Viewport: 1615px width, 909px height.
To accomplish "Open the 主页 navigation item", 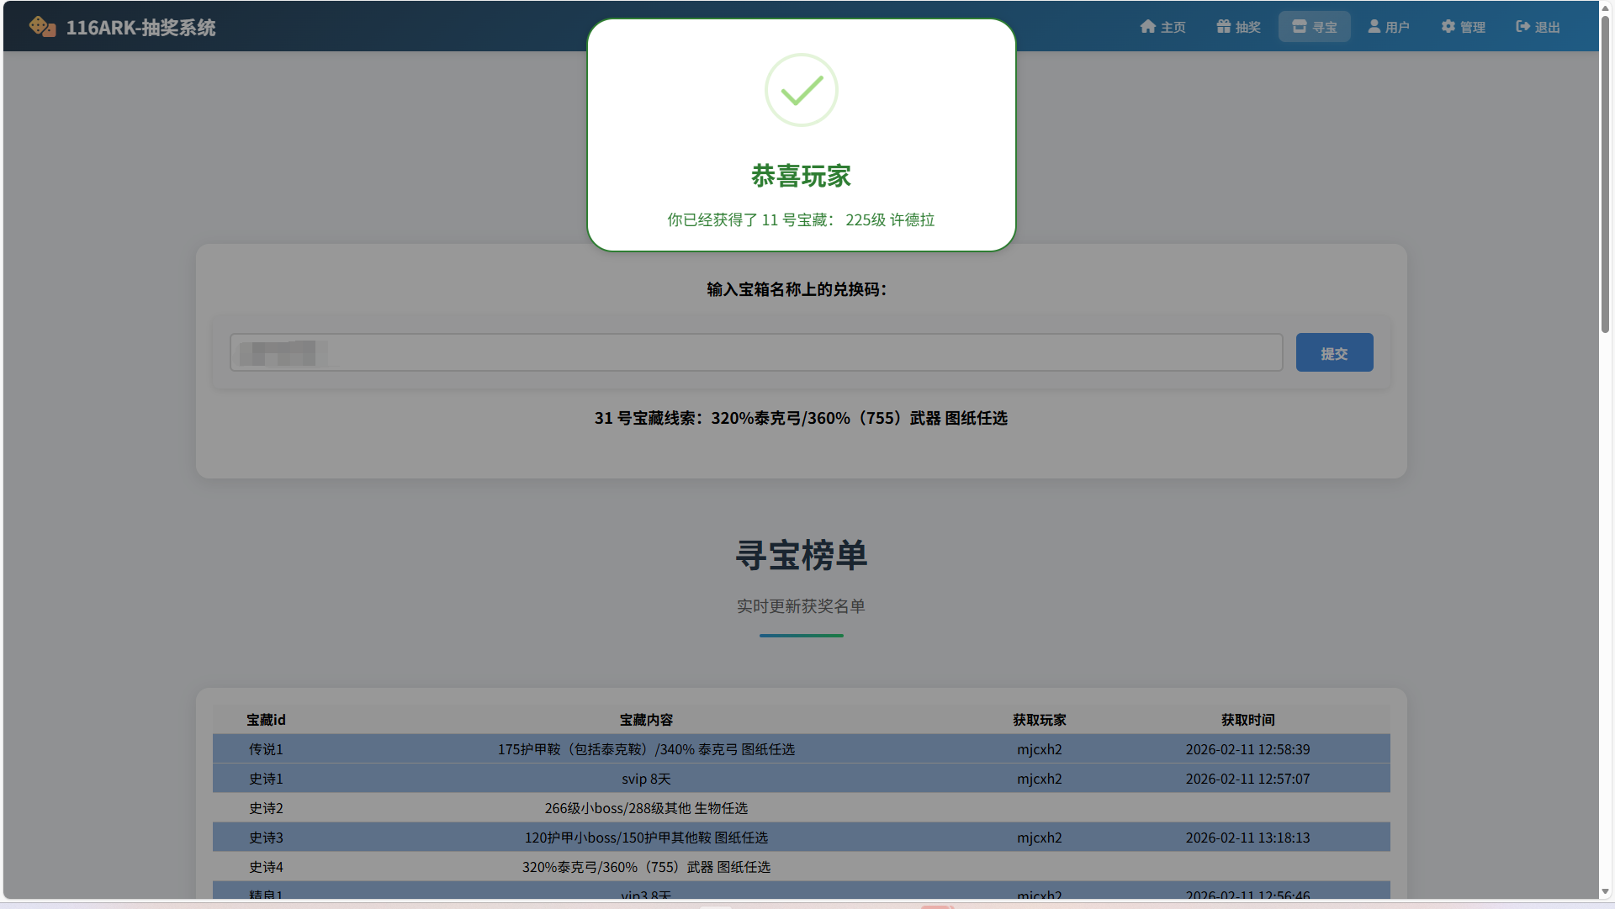I will point(1163,27).
